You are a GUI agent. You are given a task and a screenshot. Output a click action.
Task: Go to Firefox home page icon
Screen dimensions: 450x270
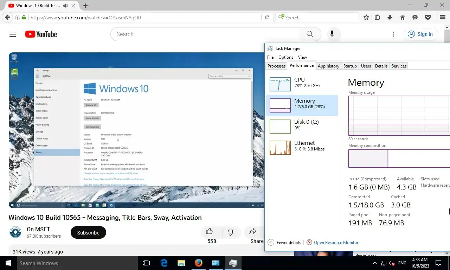[403, 17]
